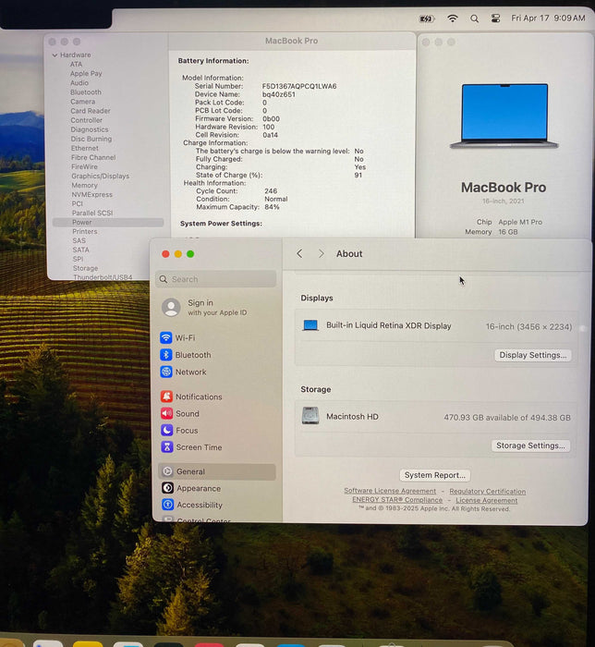Click the battery serial number F5D1367AQPCQ1LWA6
The width and height of the screenshot is (595, 647).
(299, 86)
